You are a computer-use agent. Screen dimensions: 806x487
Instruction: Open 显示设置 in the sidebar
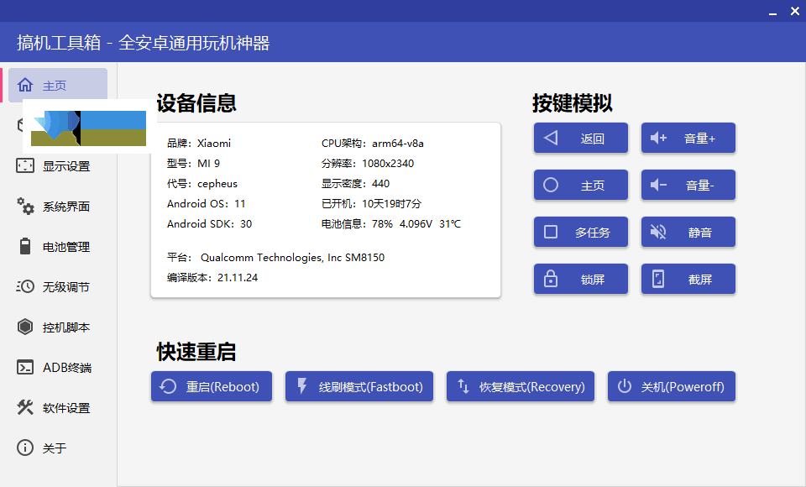(x=58, y=166)
